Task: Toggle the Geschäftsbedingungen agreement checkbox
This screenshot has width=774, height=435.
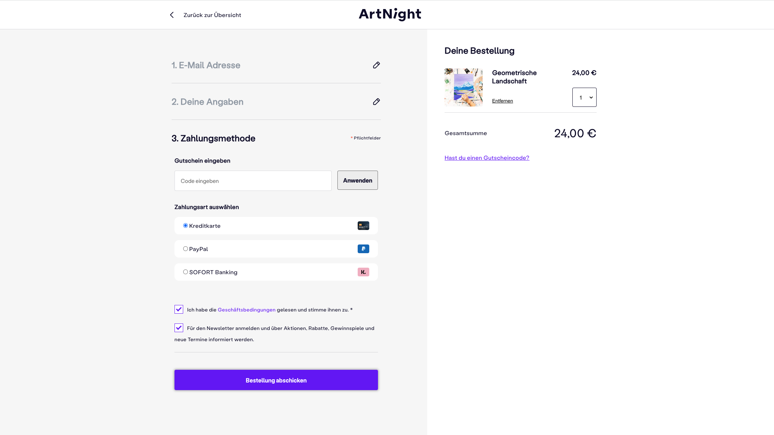Action: pyautogui.click(x=179, y=309)
